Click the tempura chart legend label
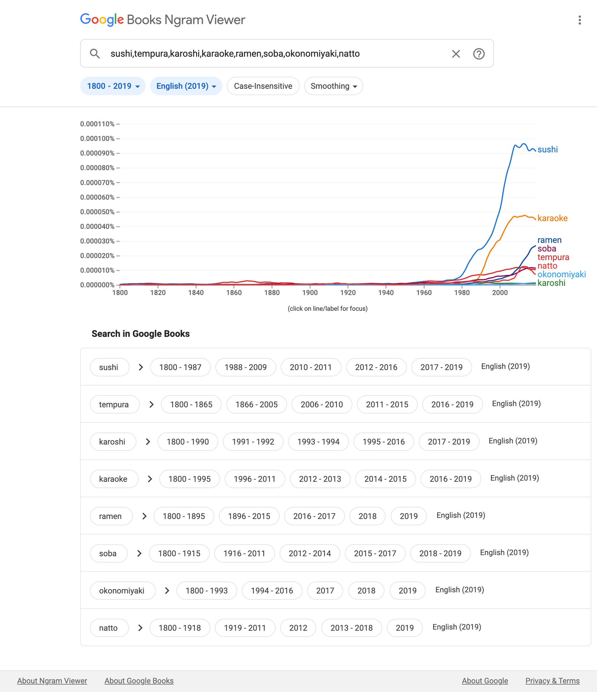Screen dimensions: 597x692 click(553, 257)
